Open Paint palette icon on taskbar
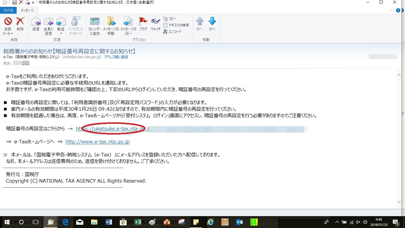405x228 pixels. coord(152,222)
